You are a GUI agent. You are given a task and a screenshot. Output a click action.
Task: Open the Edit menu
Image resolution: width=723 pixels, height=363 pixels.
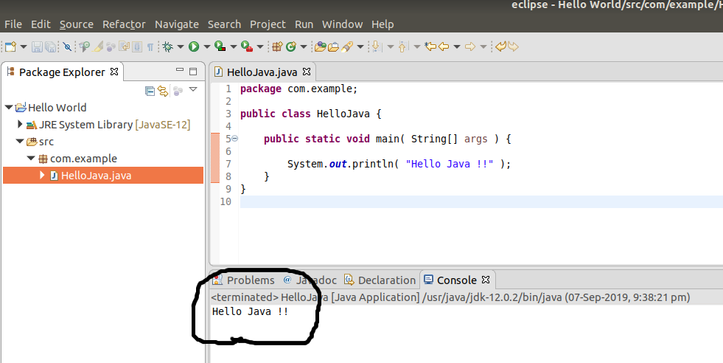(41, 24)
